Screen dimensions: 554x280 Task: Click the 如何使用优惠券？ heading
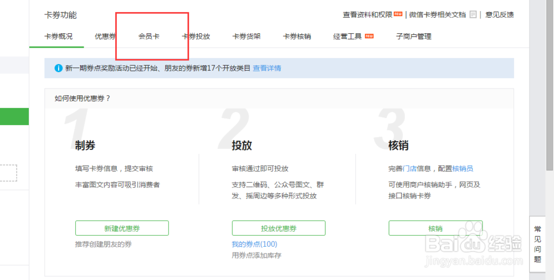coord(83,98)
